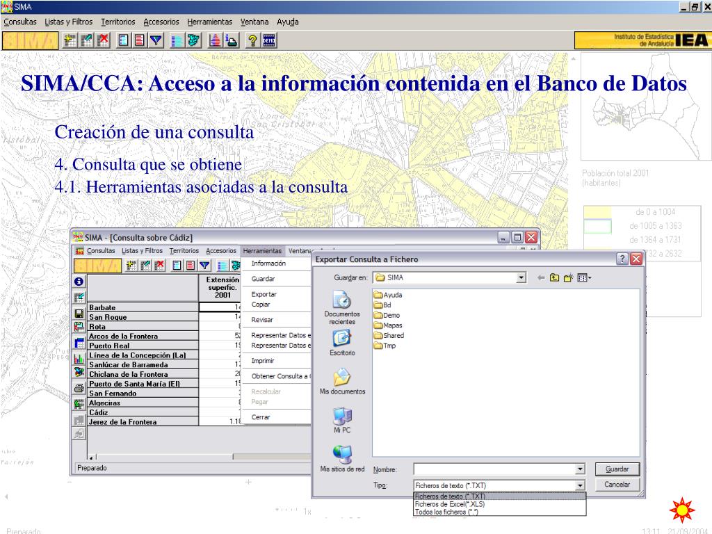Image resolution: width=712 pixels, height=534 pixels.
Task: Open the Demo folder in file list
Action: click(x=387, y=315)
